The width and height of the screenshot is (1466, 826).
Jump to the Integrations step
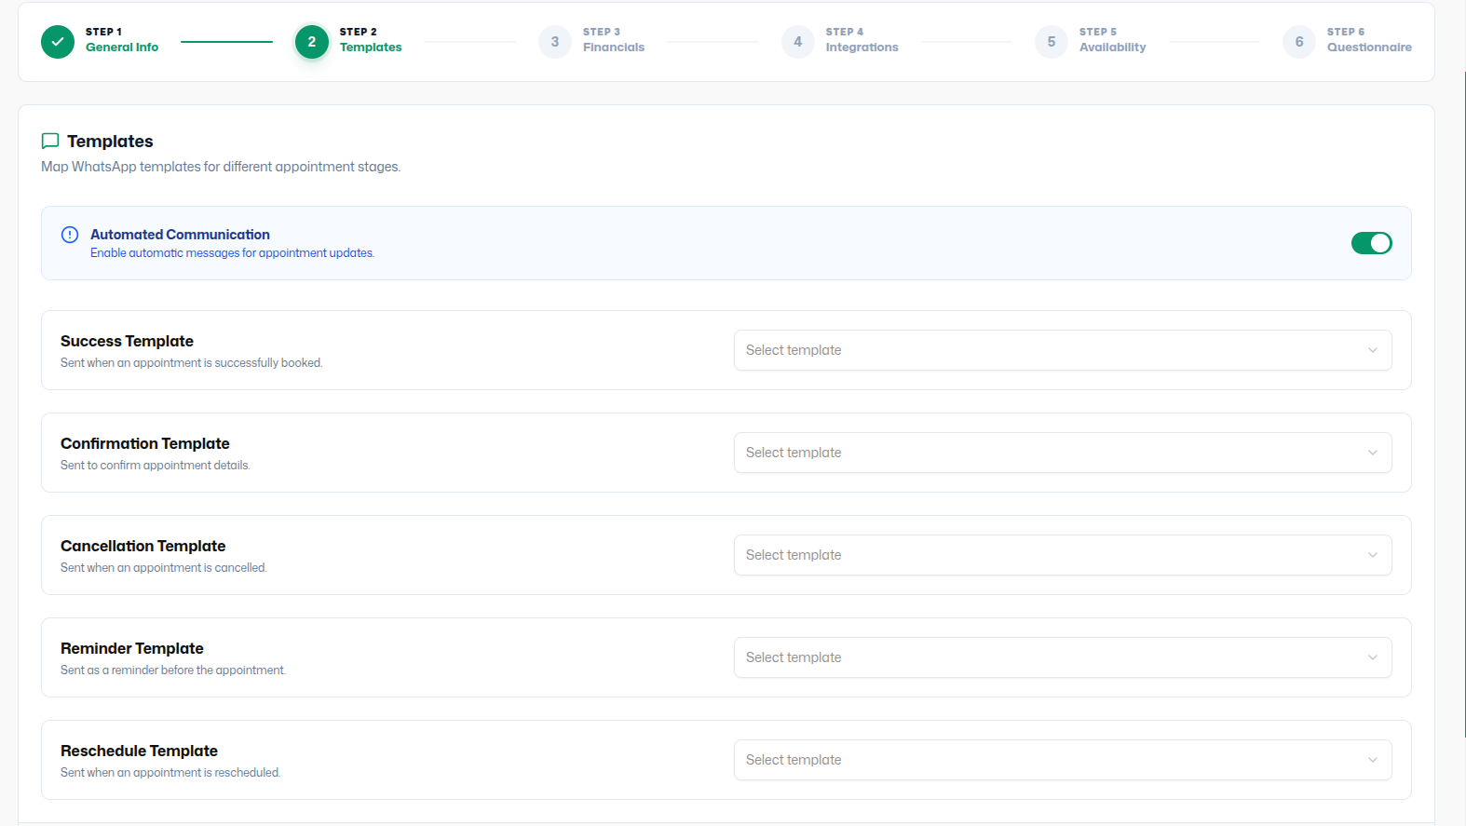862,47
